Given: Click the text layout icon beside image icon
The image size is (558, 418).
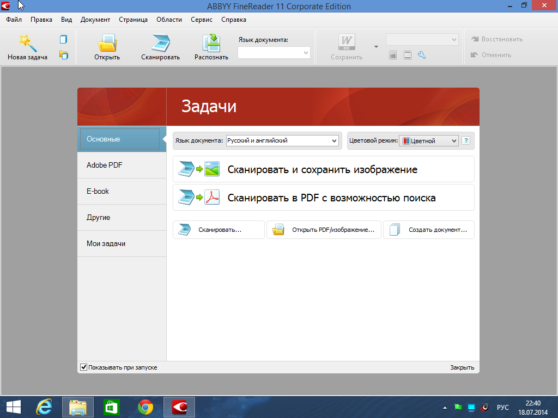Looking at the screenshot, I should click(x=408, y=55).
